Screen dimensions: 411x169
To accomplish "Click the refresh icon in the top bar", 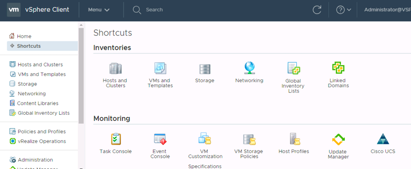I will click(317, 10).
